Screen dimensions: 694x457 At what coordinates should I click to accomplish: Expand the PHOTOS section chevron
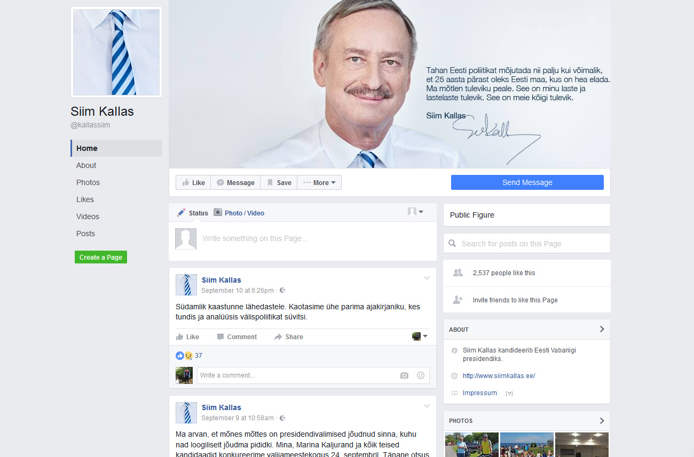[x=602, y=421]
